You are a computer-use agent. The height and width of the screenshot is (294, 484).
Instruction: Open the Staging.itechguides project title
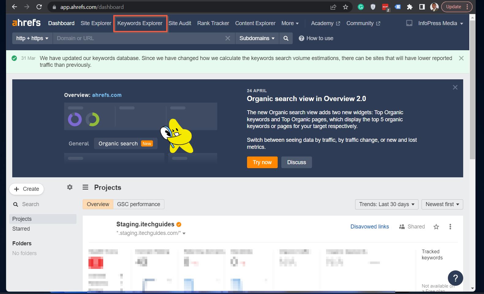coord(145,224)
